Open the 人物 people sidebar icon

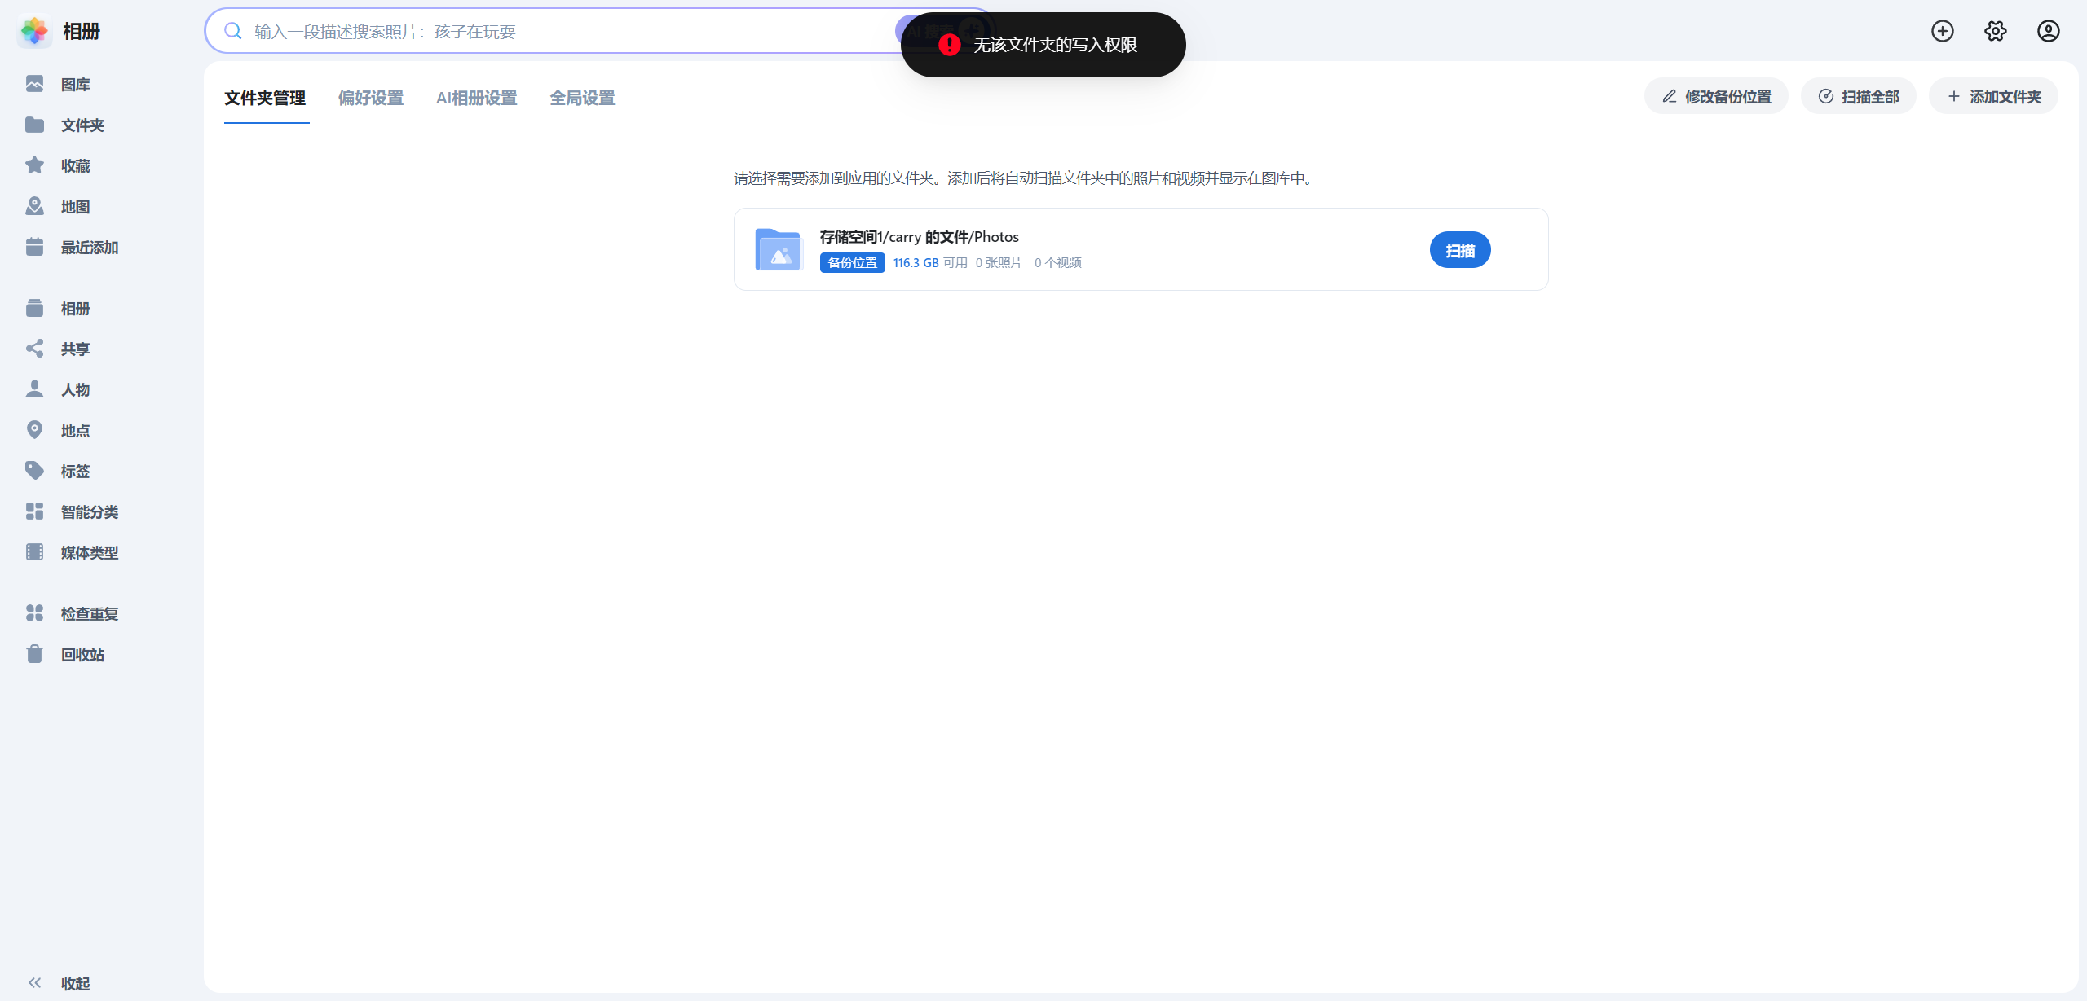(x=34, y=389)
